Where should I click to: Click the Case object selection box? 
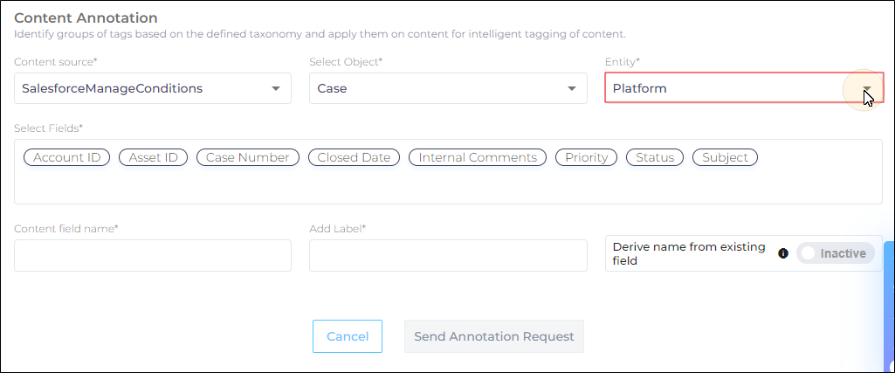click(448, 88)
